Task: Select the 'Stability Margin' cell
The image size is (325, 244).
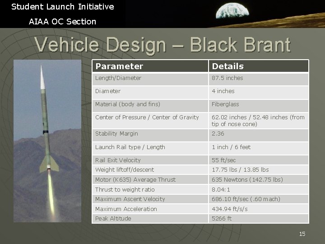Action: 150,135
